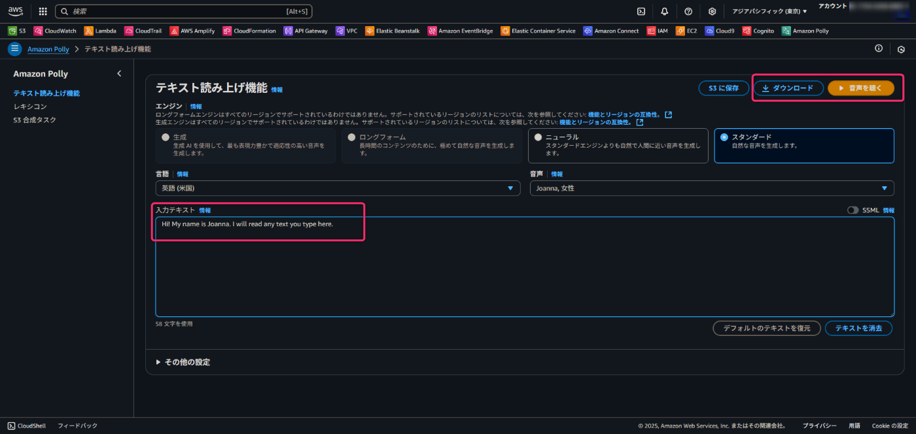
Task: Launch CloudShell from the top bar icon
Action: click(641, 11)
